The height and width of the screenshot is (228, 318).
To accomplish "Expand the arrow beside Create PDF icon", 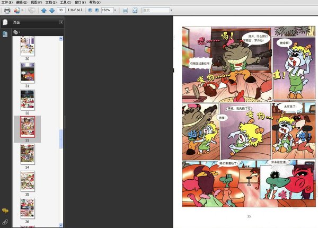I will (22, 10).
